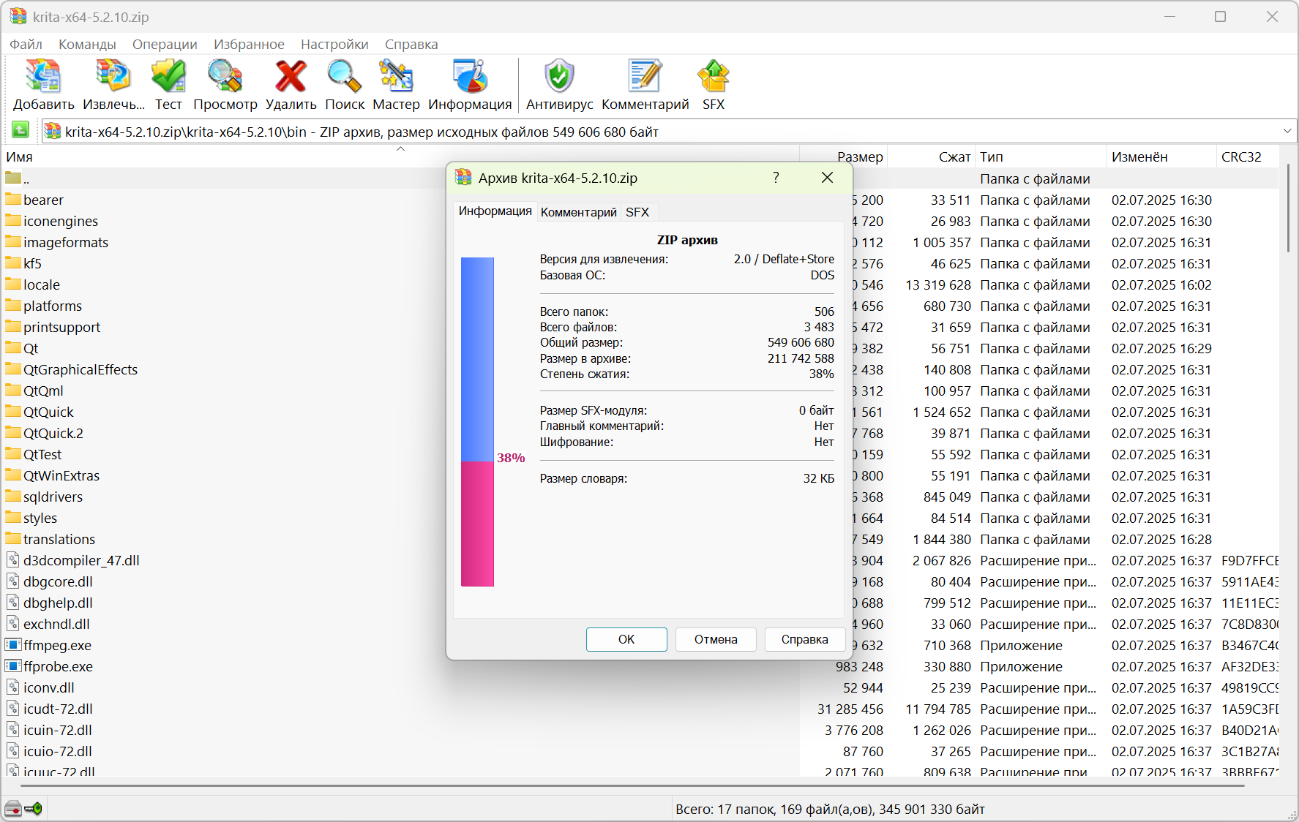Screen dimensions: 1299x822
Task: Close the Архив krita dialog
Action: click(827, 178)
